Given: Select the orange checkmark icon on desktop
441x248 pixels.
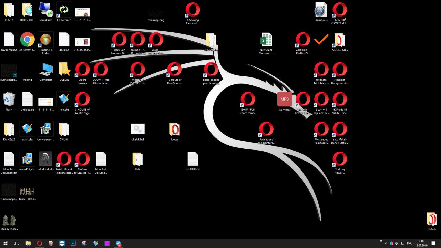Looking at the screenshot, I should point(321,40).
